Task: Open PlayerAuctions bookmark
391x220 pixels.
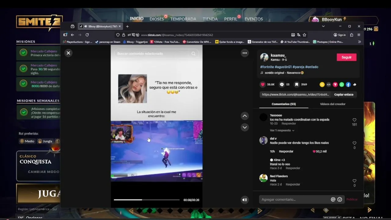Action: coord(78,42)
